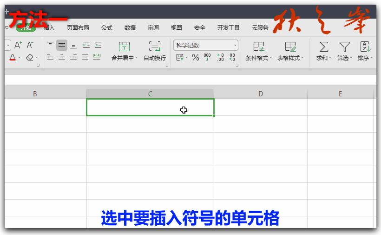Increase font size with A+ icon
Viewport: 381px width, 235px height.
tap(18, 45)
